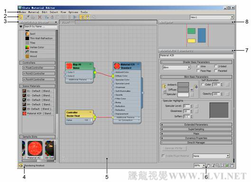This screenshot has width=251, height=182.
Task: Collapse the Shader Basic Parameters rollout
Action: pos(196,62)
